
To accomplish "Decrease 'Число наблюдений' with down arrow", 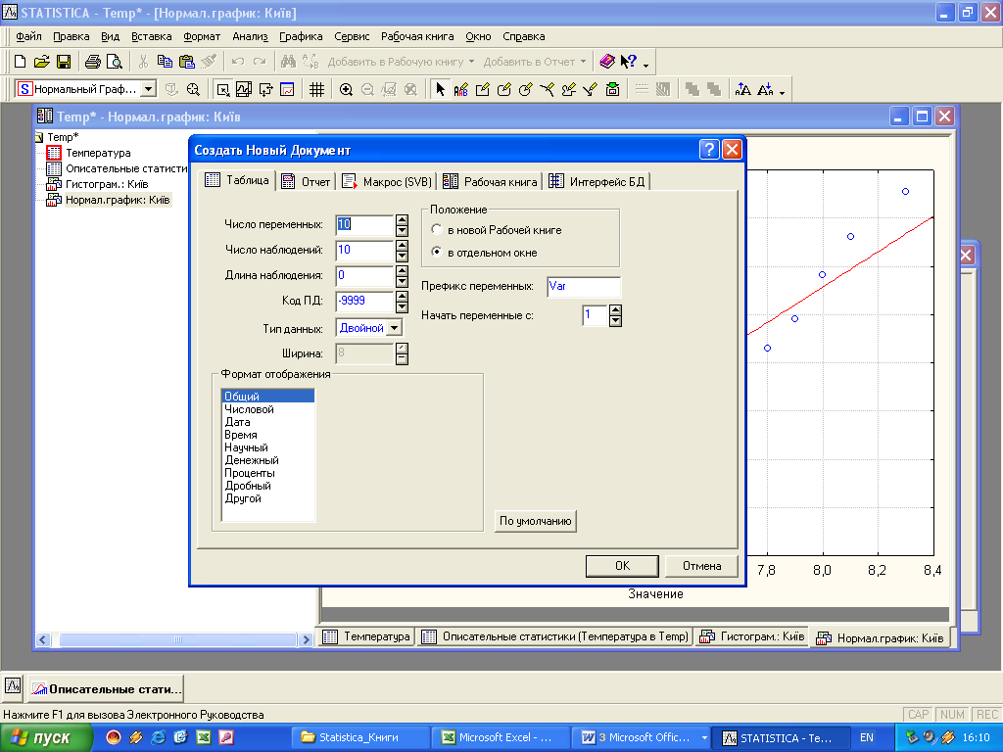I will [x=402, y=256].
